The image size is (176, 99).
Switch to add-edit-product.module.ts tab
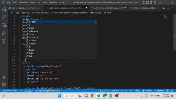[x=107, y=8]
